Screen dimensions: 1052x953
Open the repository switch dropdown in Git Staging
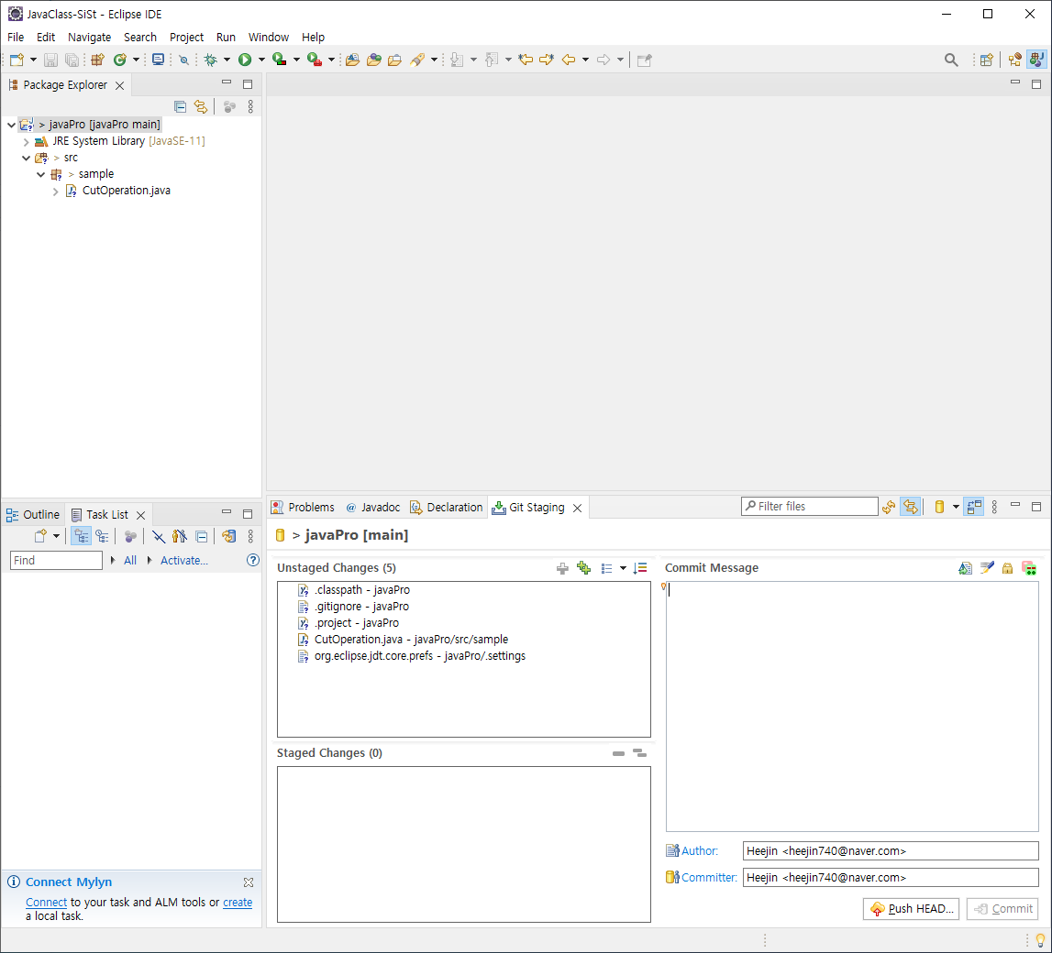point(956,508)
